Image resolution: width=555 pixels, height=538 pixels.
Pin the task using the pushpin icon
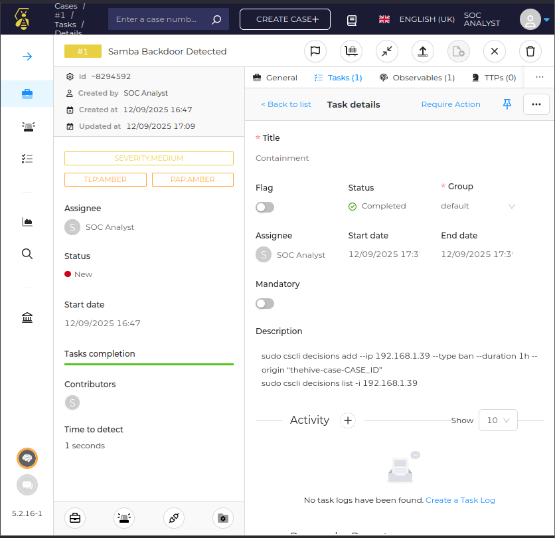coord(507,104)
